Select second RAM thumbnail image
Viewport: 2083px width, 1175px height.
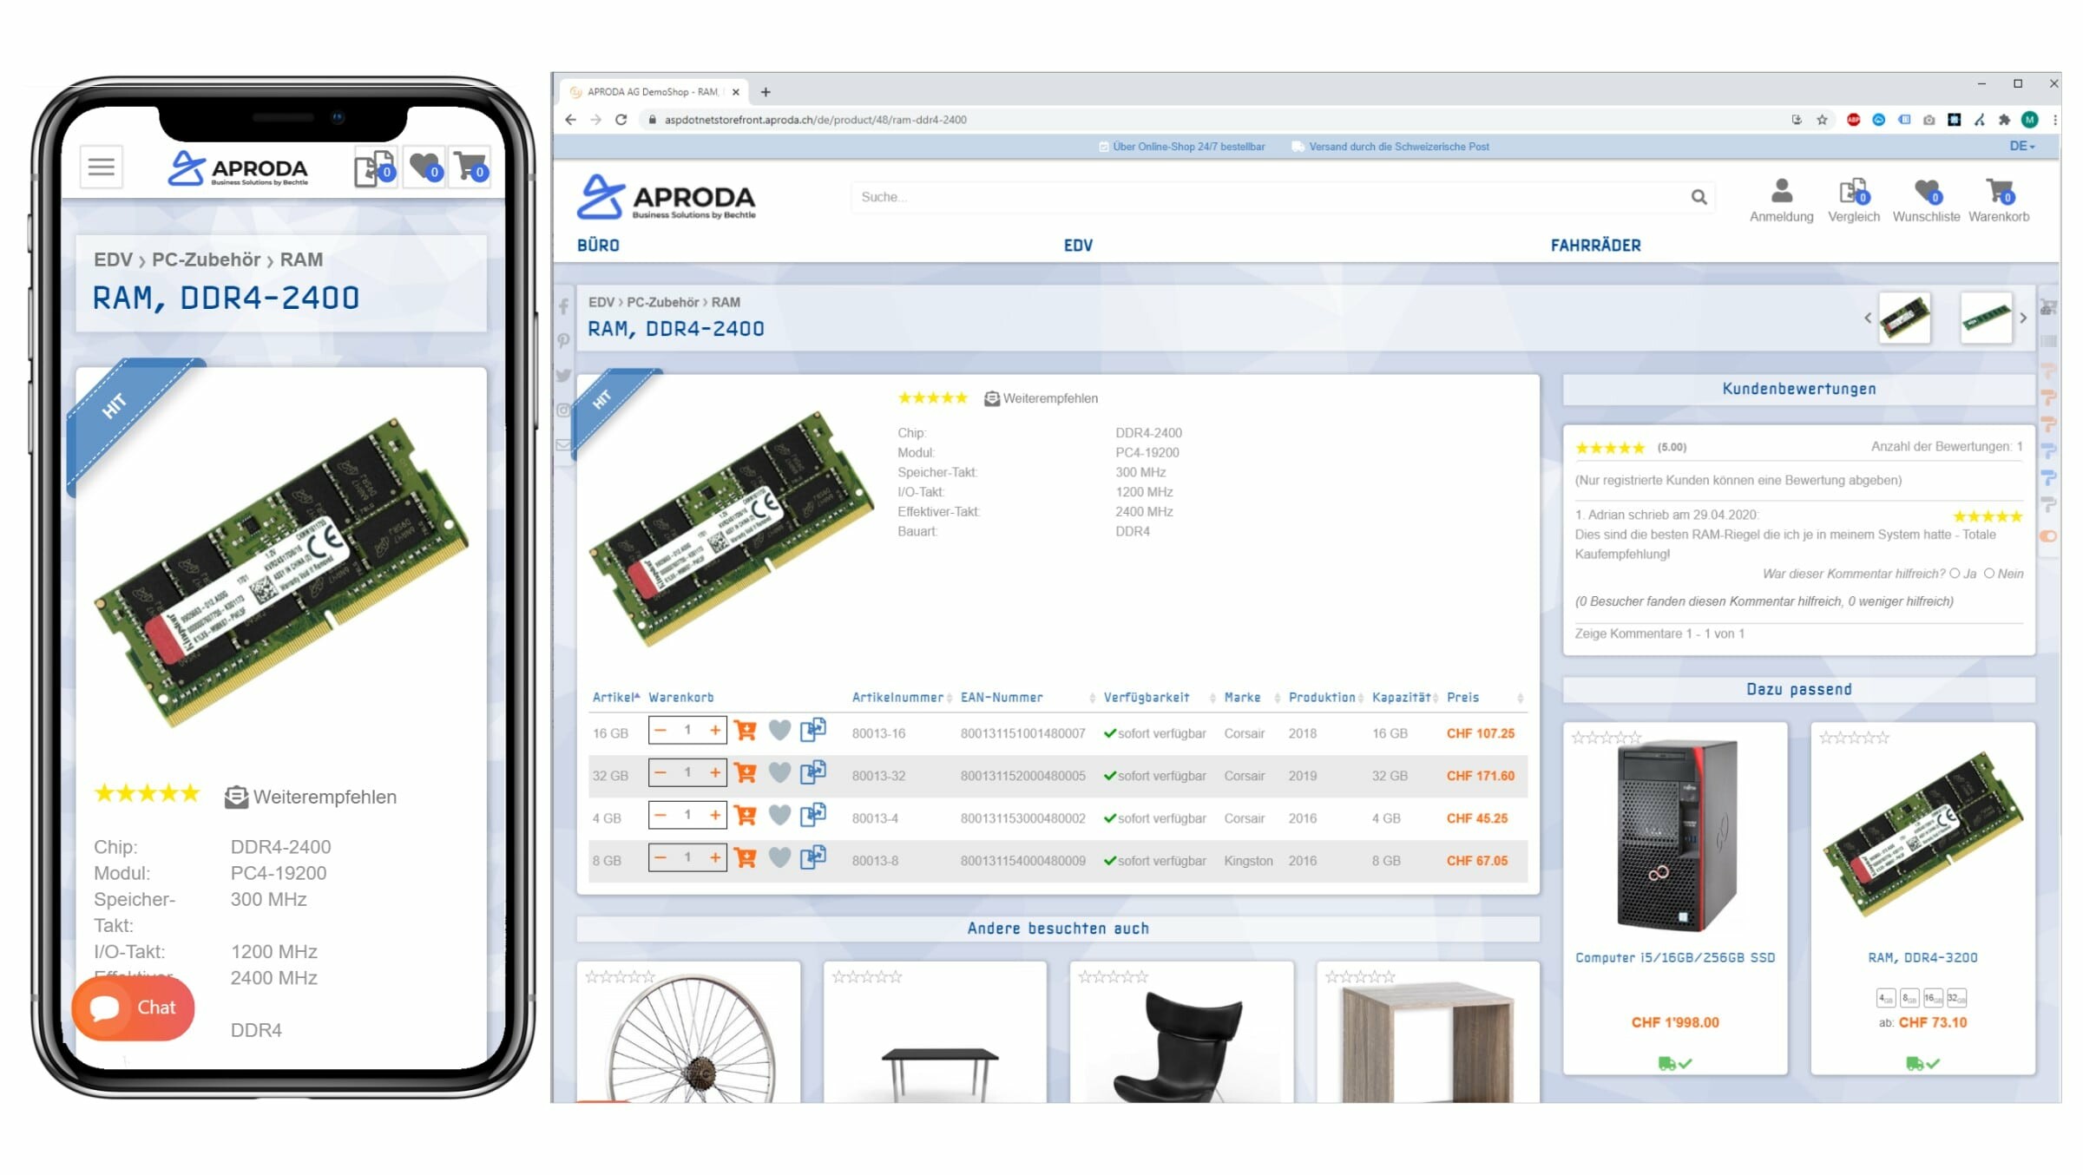(1986, 318)
